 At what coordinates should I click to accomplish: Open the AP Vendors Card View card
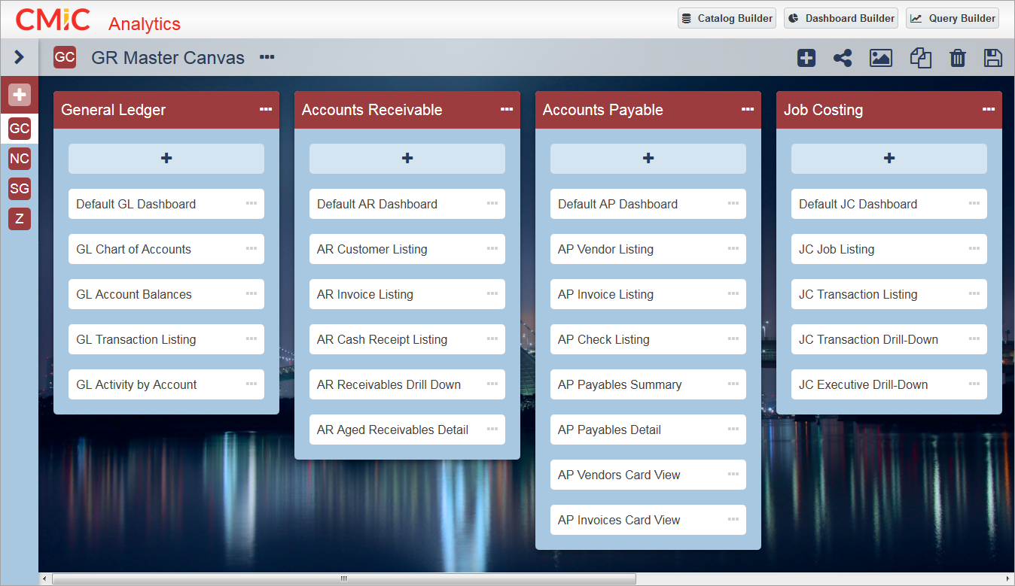[648, 475]
